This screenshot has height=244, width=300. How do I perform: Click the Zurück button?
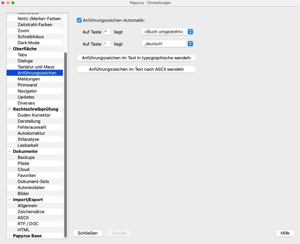pyautogui.click(x=119, y=233)
